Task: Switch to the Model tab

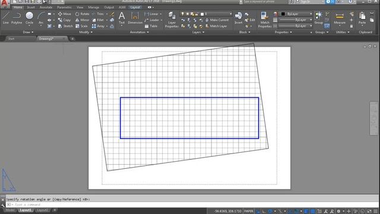Action: coord(10,210)
